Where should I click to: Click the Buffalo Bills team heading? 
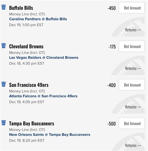21,8
